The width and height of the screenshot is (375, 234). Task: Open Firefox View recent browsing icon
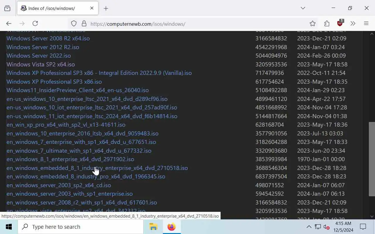pyautogui.click(x=7, y=8)
